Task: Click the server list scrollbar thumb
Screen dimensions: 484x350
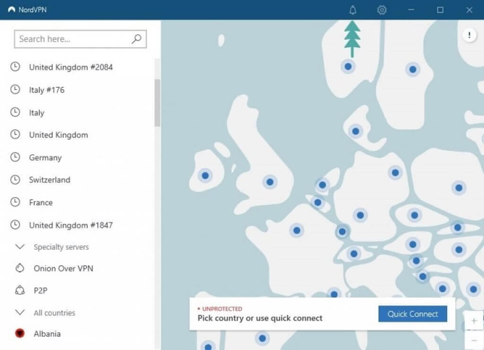Action: (x=157, y=103)
